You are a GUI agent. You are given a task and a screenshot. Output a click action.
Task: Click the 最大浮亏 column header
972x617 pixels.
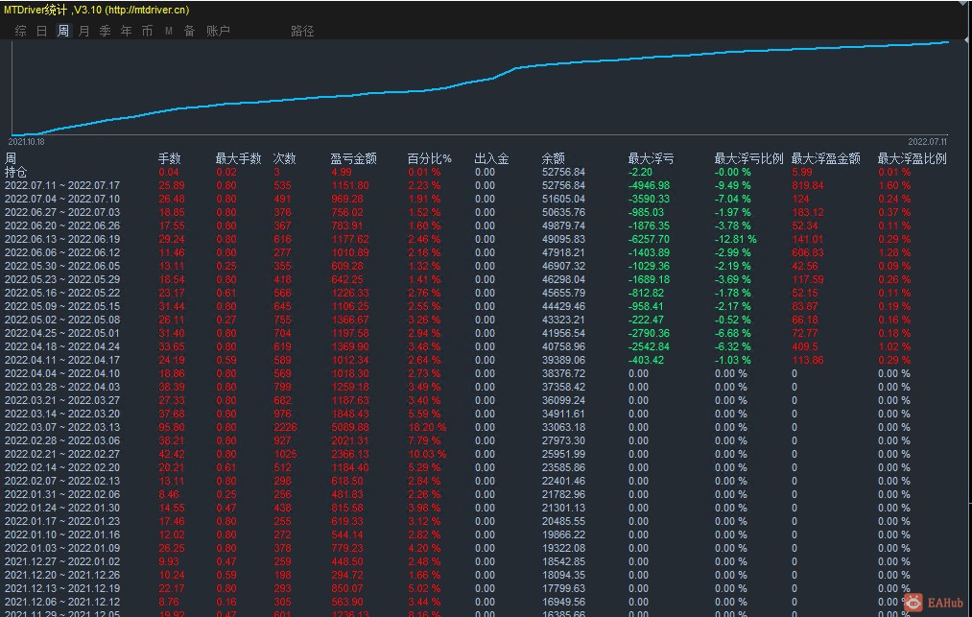651,158
